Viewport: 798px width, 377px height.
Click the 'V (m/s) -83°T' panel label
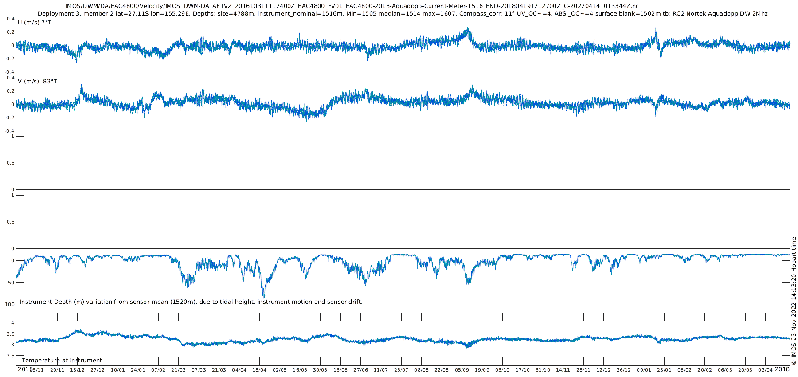pos(38,82)
